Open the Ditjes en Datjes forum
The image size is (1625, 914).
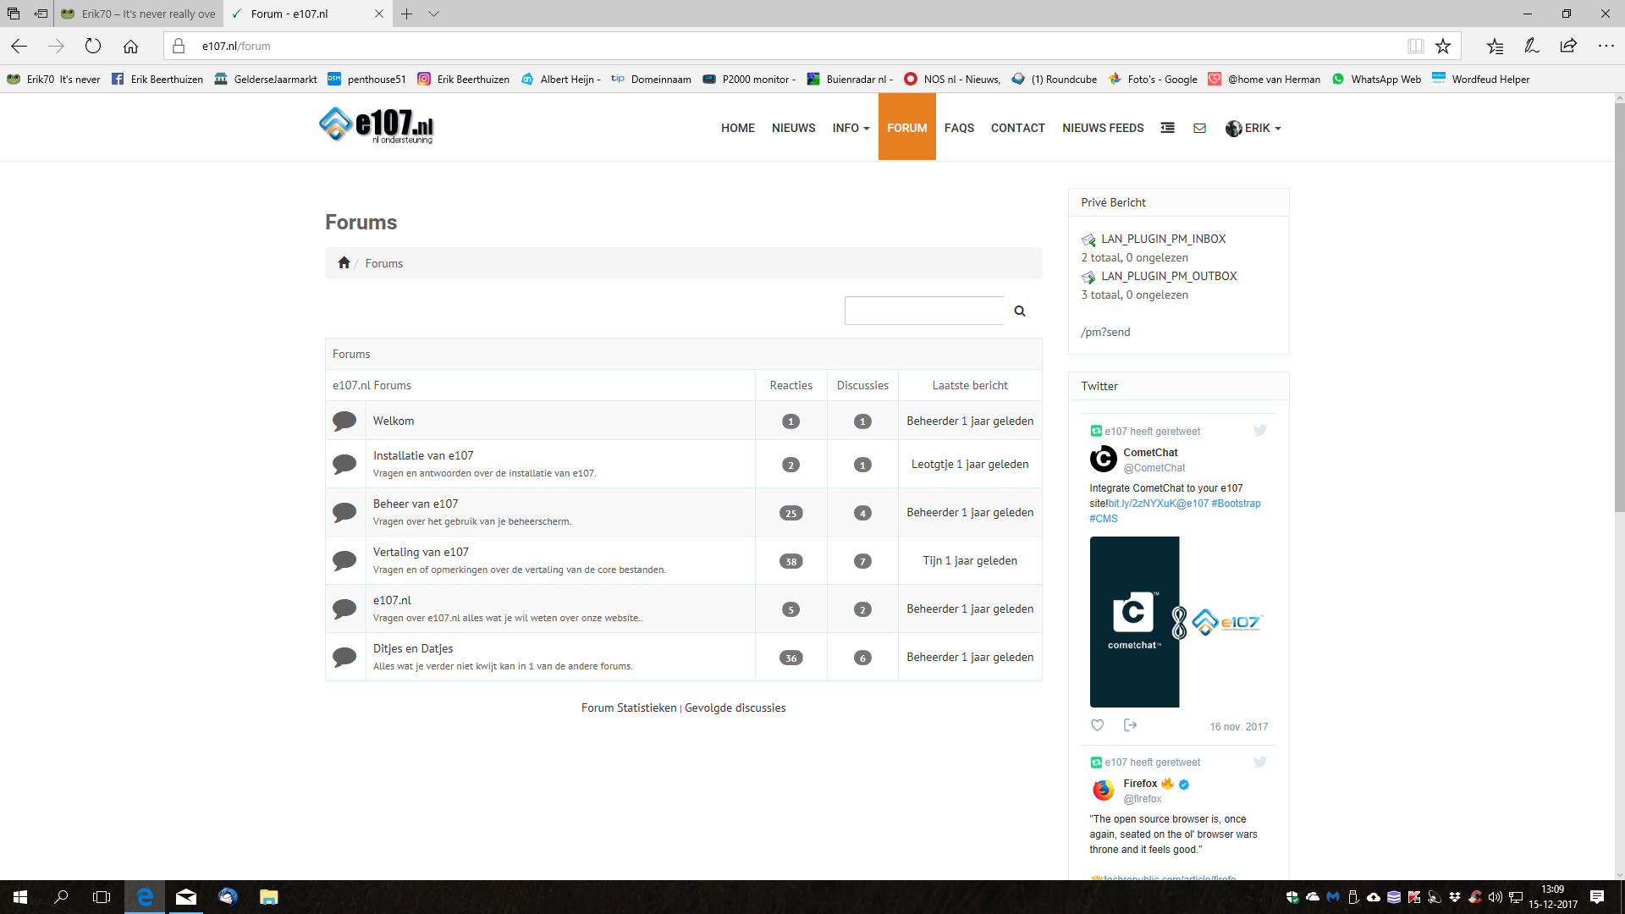click(x=413, y=648)
